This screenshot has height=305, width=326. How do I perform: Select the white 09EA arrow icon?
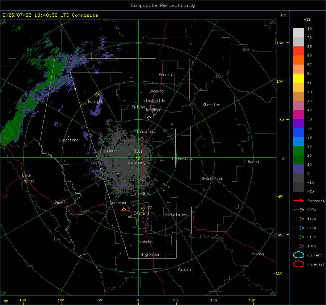click(298, 210)
